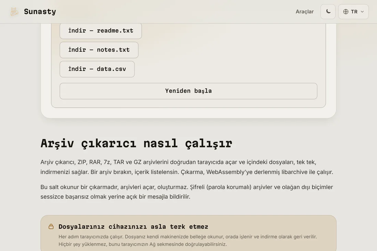This screenshot has width=377, height=251.
Task: Click the title Dosyalarınız cihazınızı asla terk etmez
Action: click(x=133, y=226)
